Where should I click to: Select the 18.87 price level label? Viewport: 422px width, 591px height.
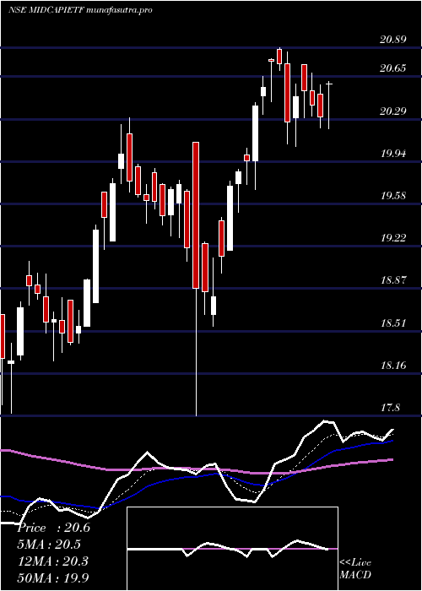[x=393, y=280]
